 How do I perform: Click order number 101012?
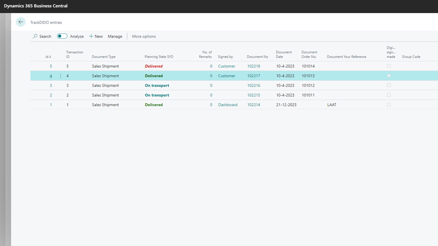pyautogui.click(x=308, y=85)
